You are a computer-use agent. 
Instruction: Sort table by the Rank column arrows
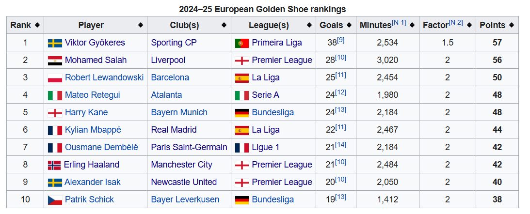click(x=37, y=25)
